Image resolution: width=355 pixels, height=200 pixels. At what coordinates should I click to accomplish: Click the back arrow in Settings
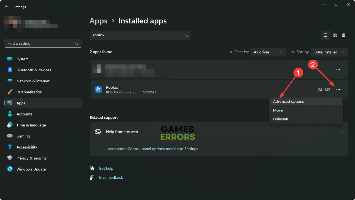pyautogui.click(x=7, y=7)
